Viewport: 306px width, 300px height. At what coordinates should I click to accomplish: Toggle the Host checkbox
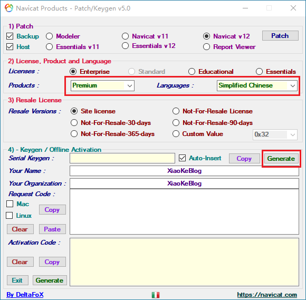[x=9, y=47]
